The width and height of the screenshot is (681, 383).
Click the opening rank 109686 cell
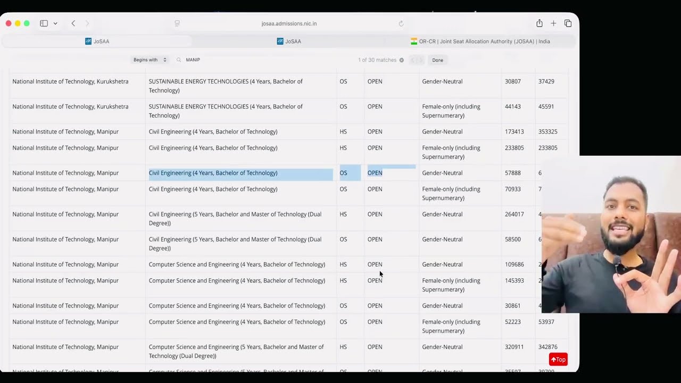(x=514, y=264)
